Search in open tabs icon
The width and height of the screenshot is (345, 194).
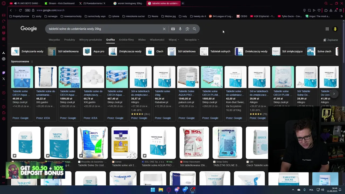pyautogui.click(x=326, y=3)
